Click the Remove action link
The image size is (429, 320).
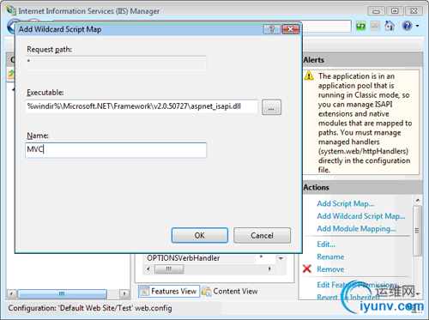(x=330, y=269)
